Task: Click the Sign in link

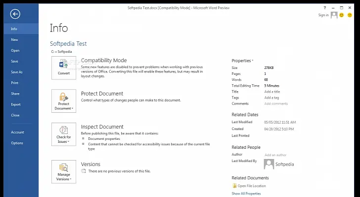Action: 323,15
